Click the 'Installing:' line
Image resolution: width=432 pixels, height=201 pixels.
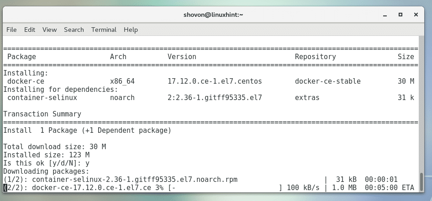click(x=26, y=73)
